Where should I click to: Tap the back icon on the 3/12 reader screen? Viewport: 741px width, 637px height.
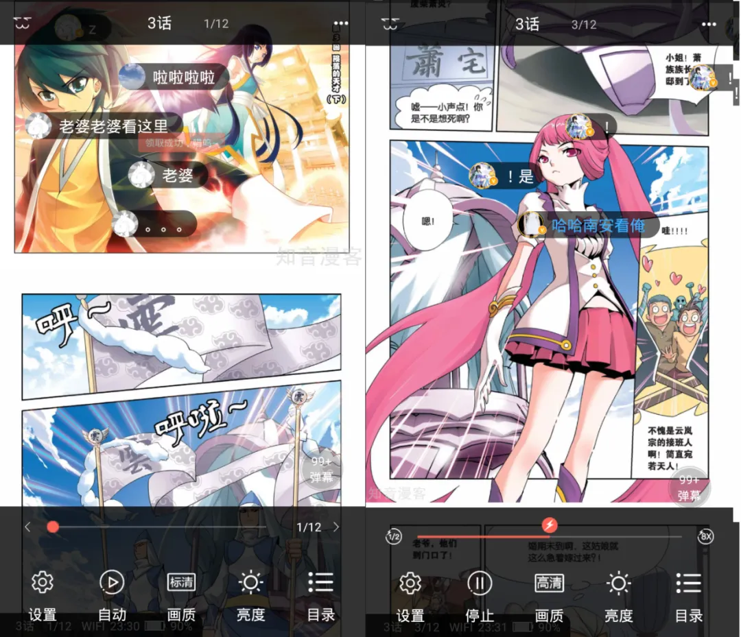click(x=390, y=23)
